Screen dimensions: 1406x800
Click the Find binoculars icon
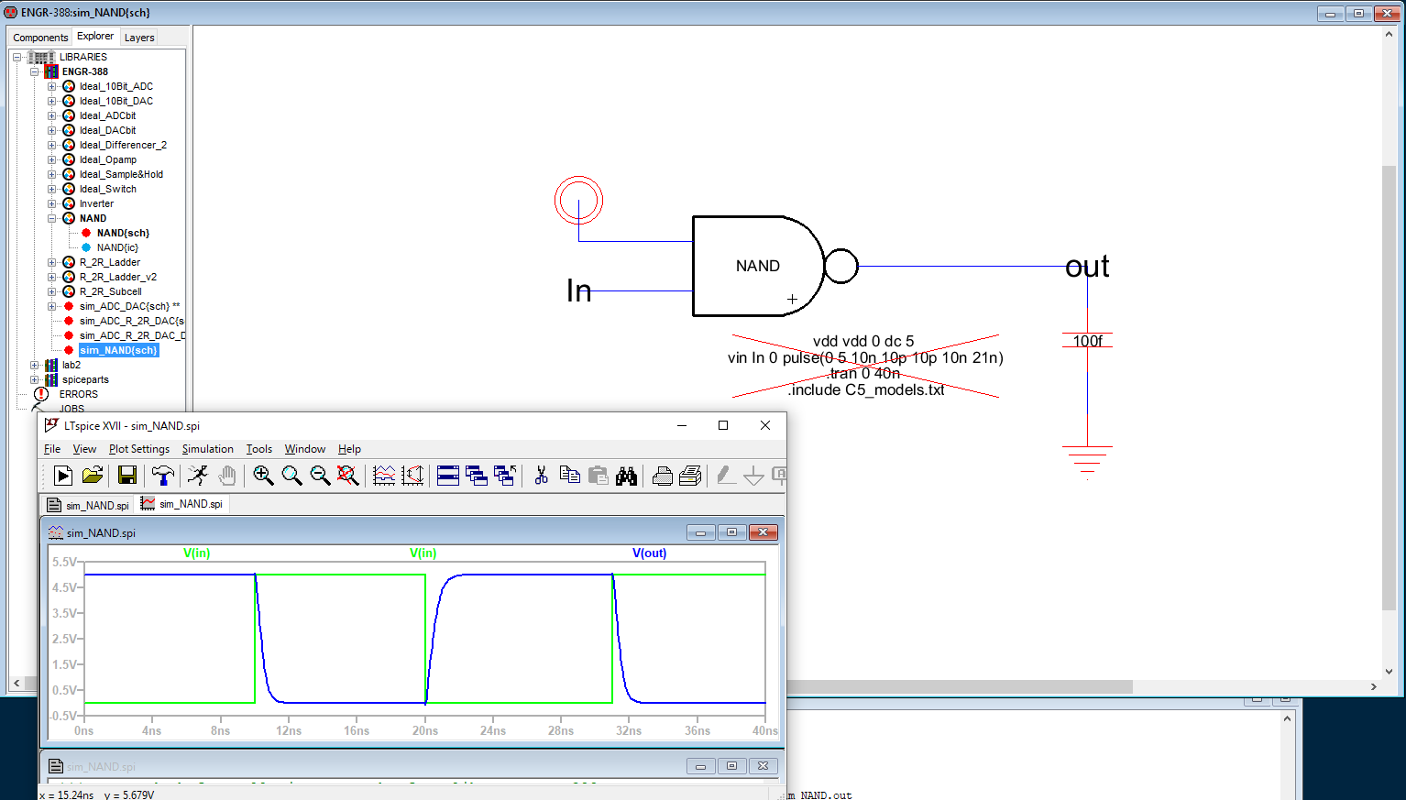click(626, 475)
